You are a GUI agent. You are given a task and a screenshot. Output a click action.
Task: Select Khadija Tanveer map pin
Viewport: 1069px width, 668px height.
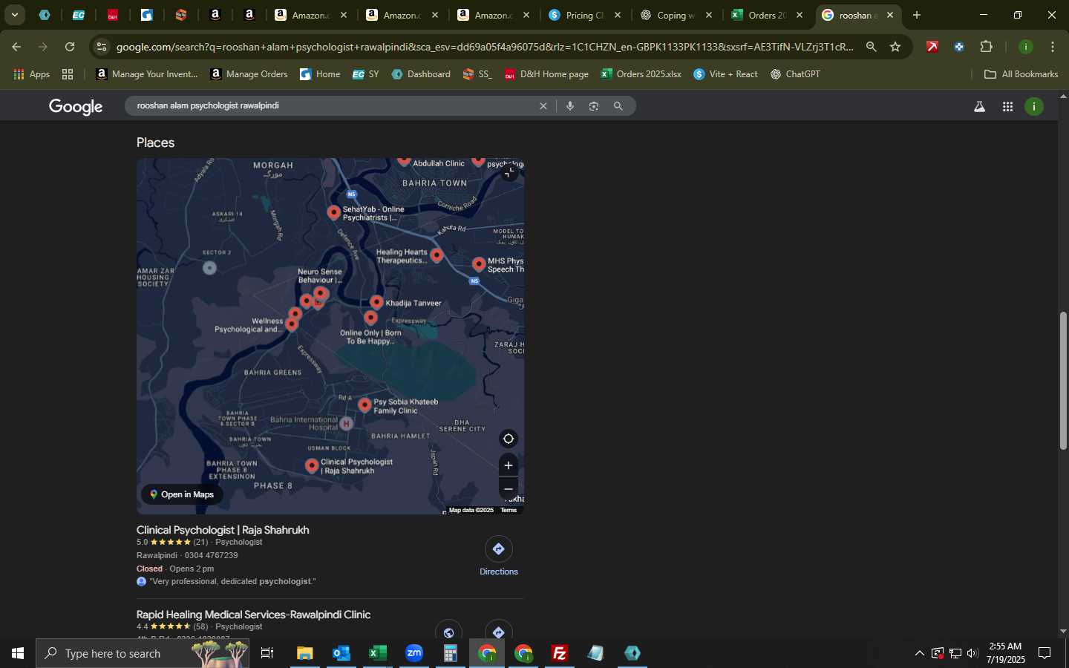pos(376,303)
